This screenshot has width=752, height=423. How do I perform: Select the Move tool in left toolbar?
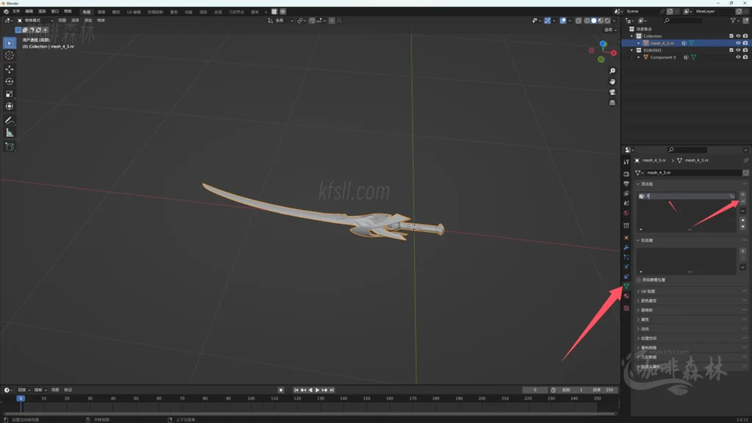coord(9,67)
